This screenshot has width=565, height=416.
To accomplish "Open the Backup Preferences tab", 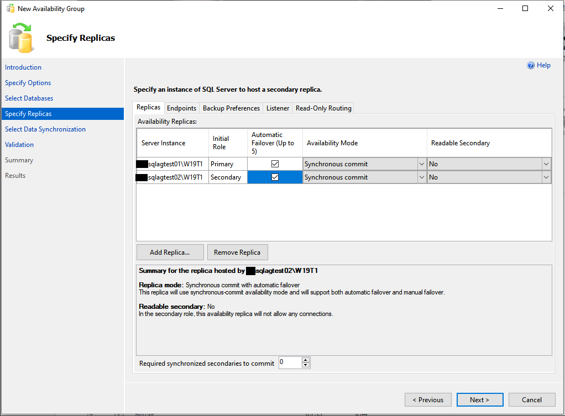I will coord(231,108).
